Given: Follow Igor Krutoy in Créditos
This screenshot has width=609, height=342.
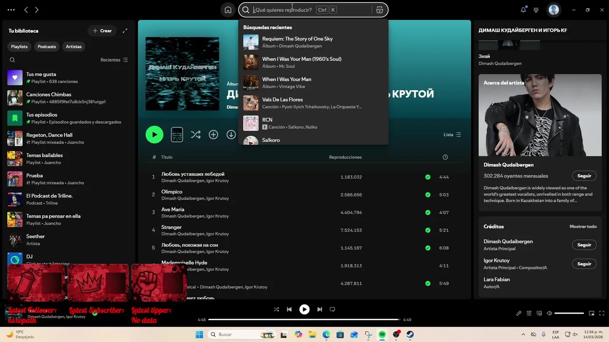Looking at the screenshot, I should [584, 264].
